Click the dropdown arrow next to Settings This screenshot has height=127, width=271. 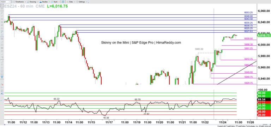(x=86, y=2)
